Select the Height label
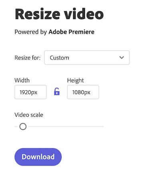This screenshot has width=160, height=176. (x=76, y=80)
